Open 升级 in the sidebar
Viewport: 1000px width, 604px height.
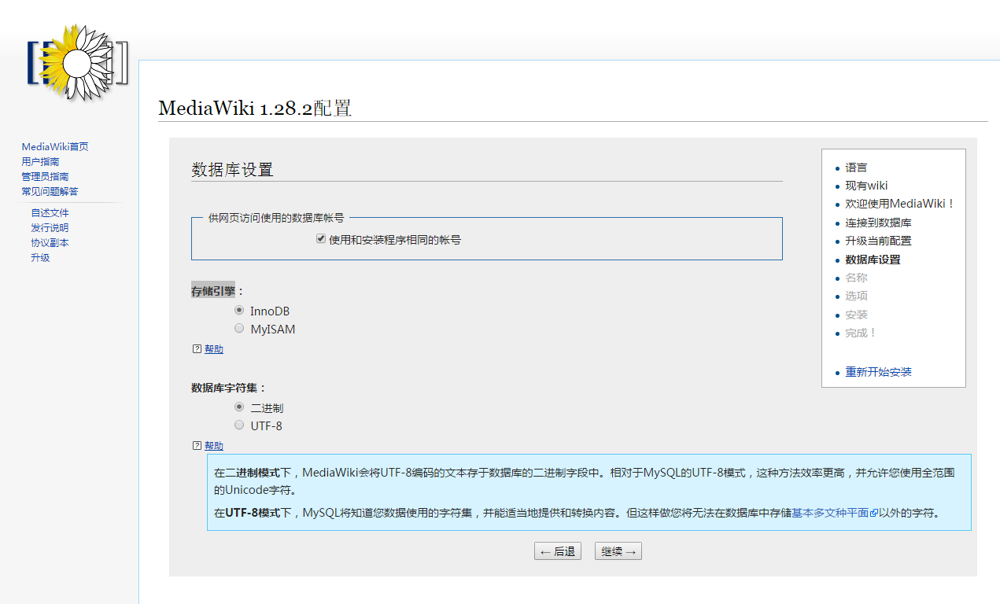click(40, 257)
